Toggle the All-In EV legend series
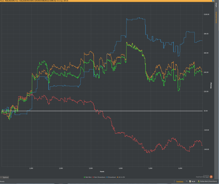The image size is (219, 184). point(121,177)
